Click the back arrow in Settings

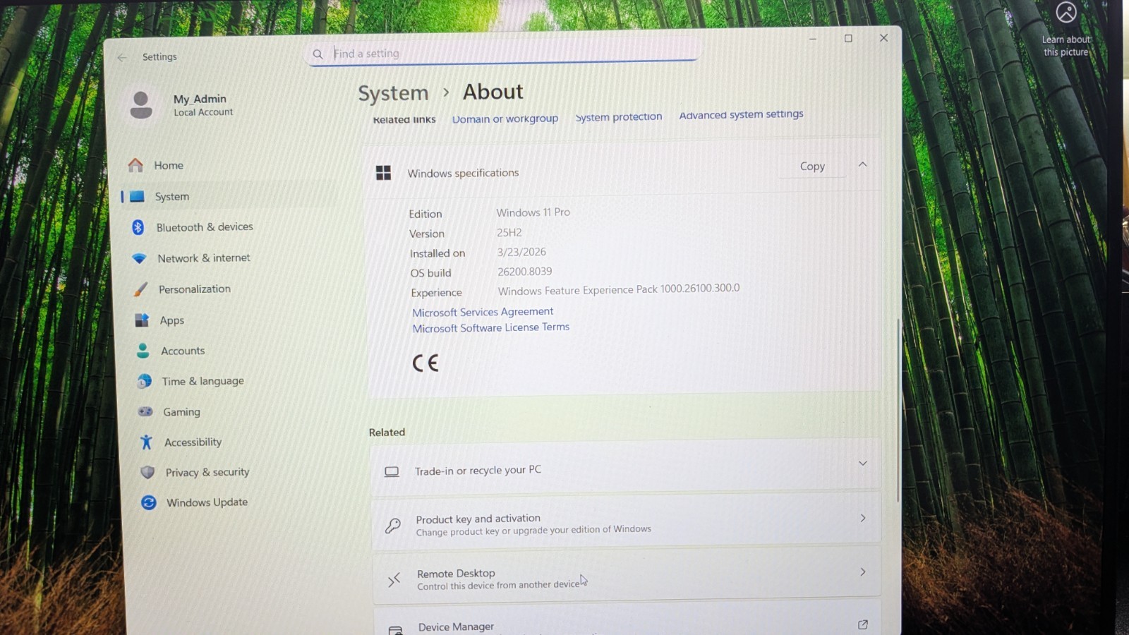point(122,57)
